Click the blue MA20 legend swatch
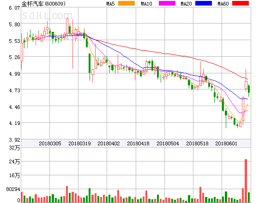 tap(204, 3)
